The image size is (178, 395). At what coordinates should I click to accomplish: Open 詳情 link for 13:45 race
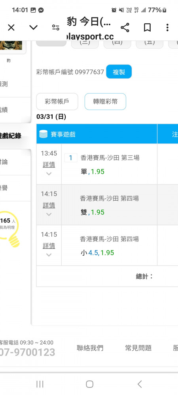(x=49, y=165)
